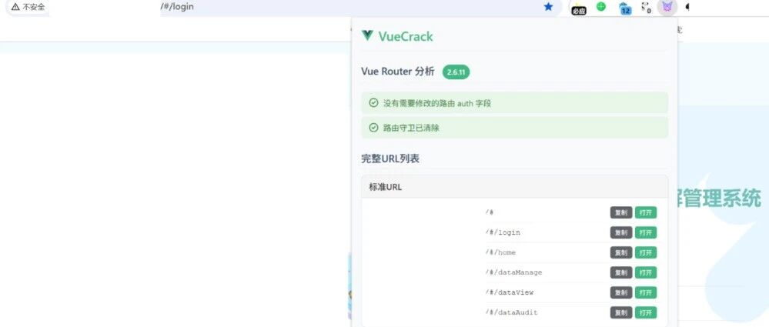Click the 标准URL section header
The height and width of the screenshot is (327, 769).
(514, 187)
